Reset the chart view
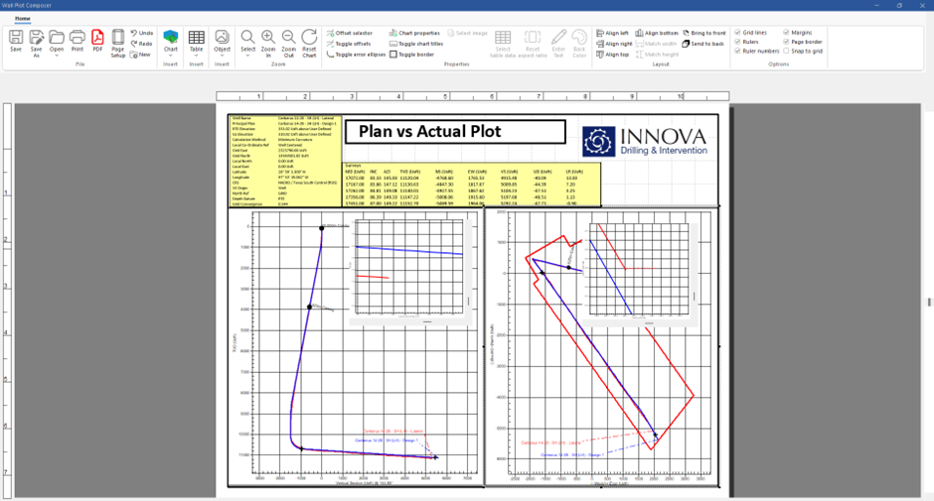This screenshot has height=501, width=934. 309,42
